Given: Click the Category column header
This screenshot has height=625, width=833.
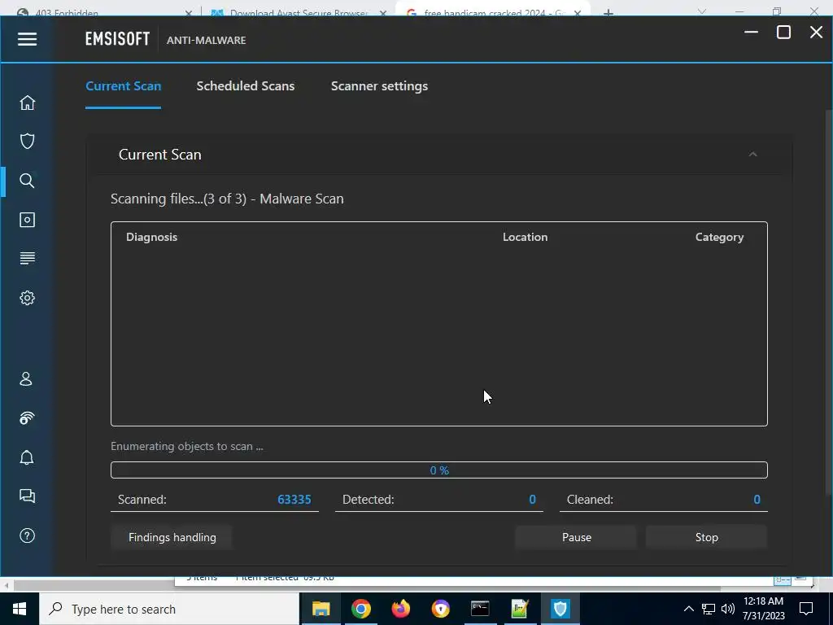Looking at the screenshot, I should click(x=719, y=237).
